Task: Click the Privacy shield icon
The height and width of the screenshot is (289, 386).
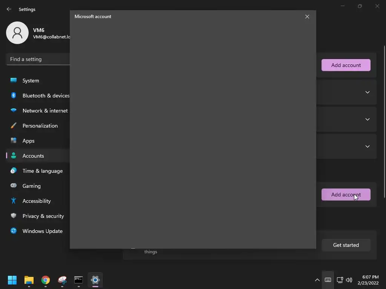Action: click(14, 216)
